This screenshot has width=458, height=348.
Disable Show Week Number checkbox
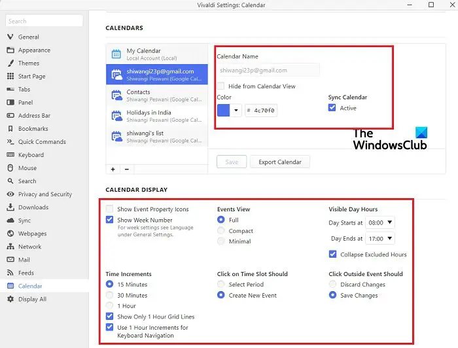109,220
